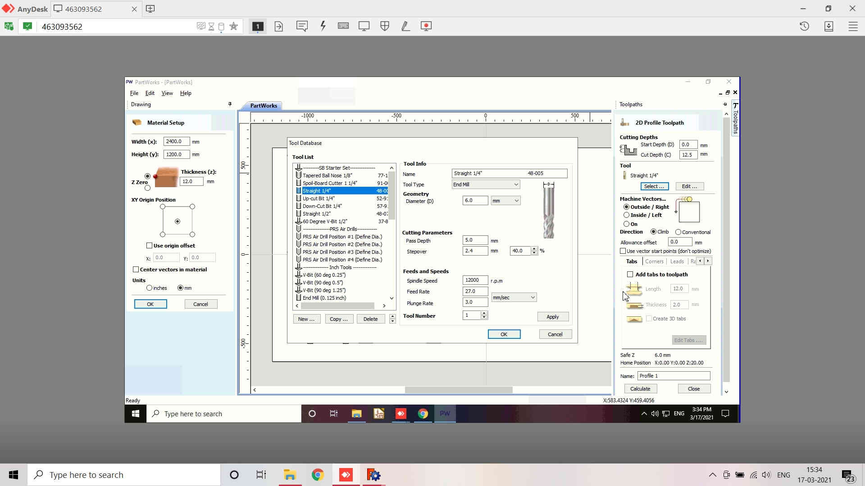Open remote Task View icon
The width and height of the screenshot is (865, 486).
pos(334,414)
